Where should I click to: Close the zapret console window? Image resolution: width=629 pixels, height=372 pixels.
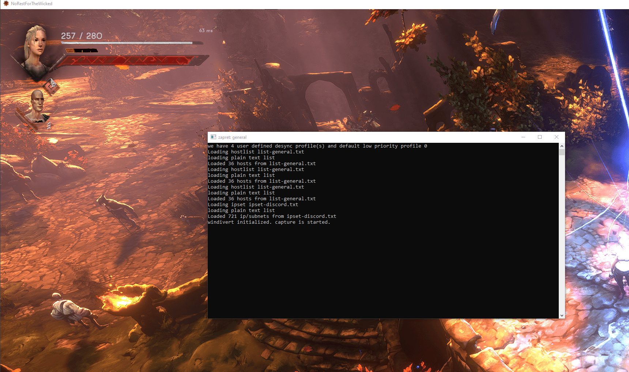click(557, 137)
